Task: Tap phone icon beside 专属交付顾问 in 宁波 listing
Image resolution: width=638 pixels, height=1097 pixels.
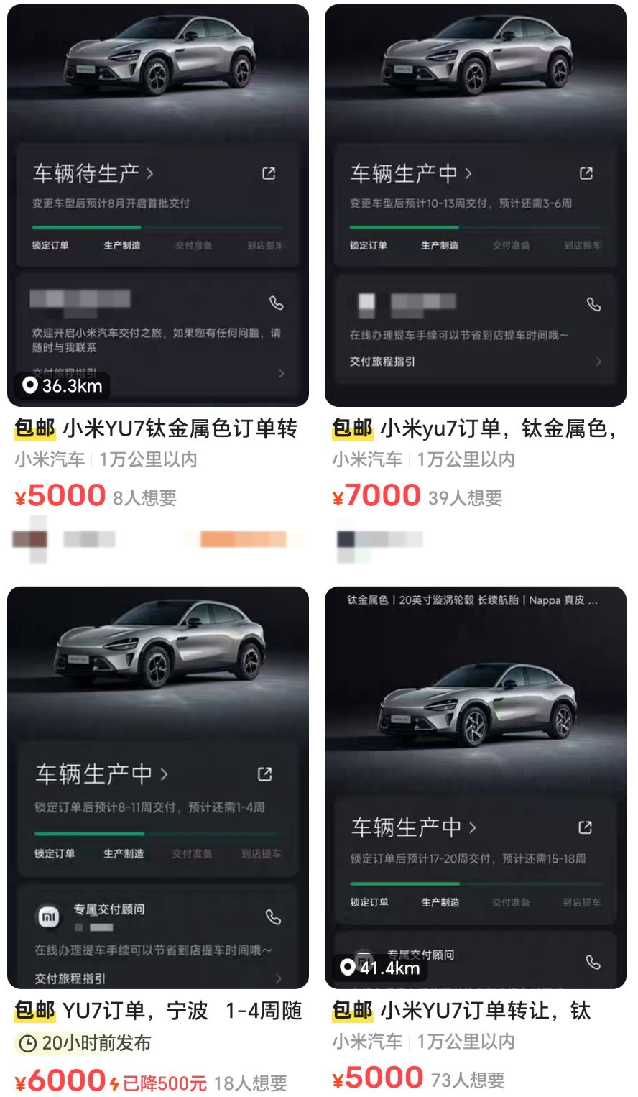Action: pyautogui.click(x=273, y=917)
